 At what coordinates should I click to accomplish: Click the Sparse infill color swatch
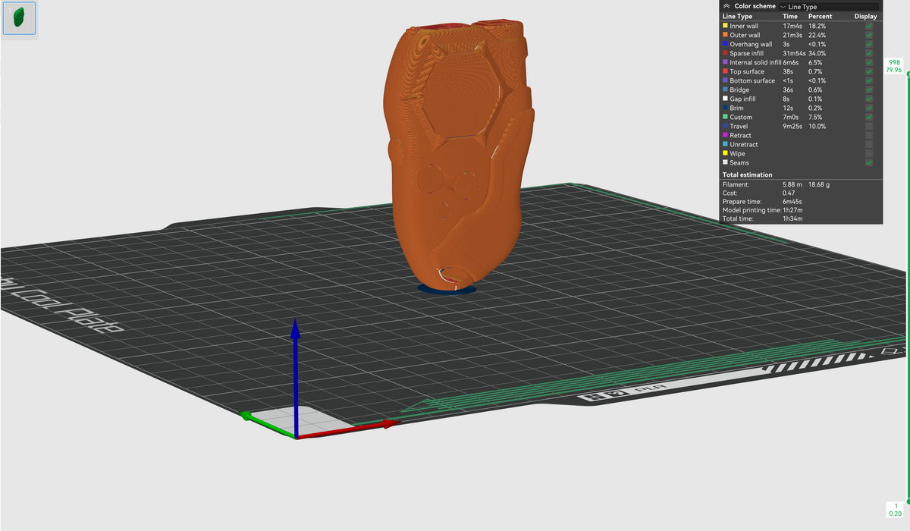(x=725, y=53)
